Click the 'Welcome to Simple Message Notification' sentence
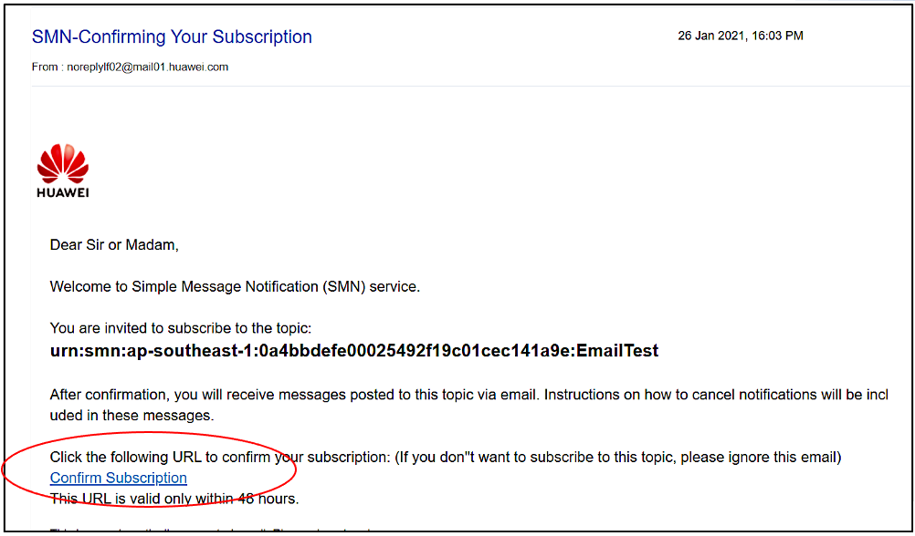Image resolution: width=915 pixels, height=536 pixels. click(236, 286)
